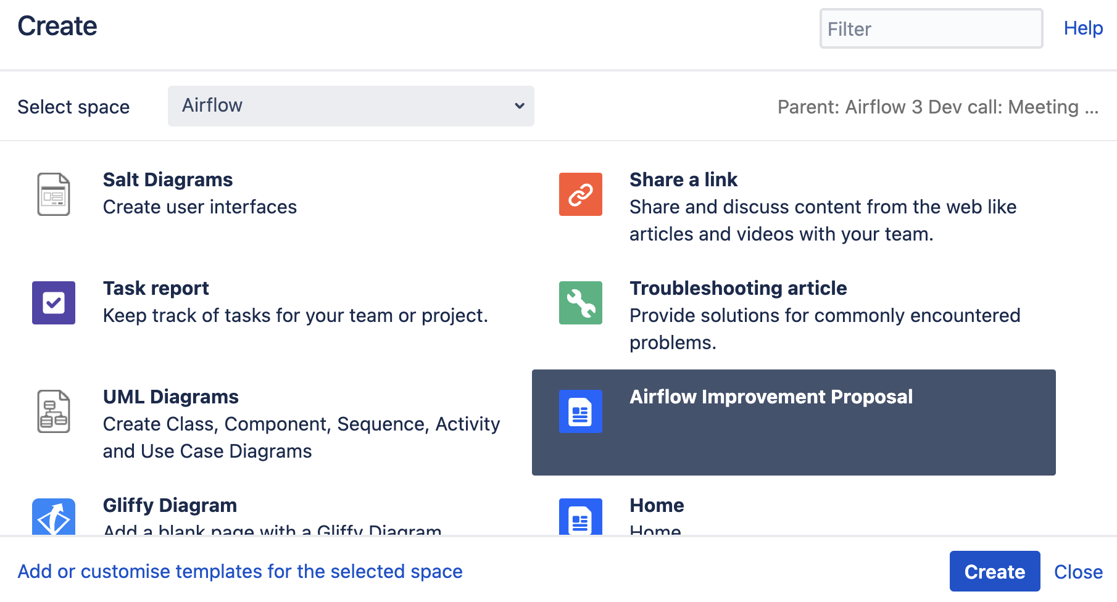Select Airflow Improvement Proposal title text
Screen dimensions: 1117x602
point(771,397)
